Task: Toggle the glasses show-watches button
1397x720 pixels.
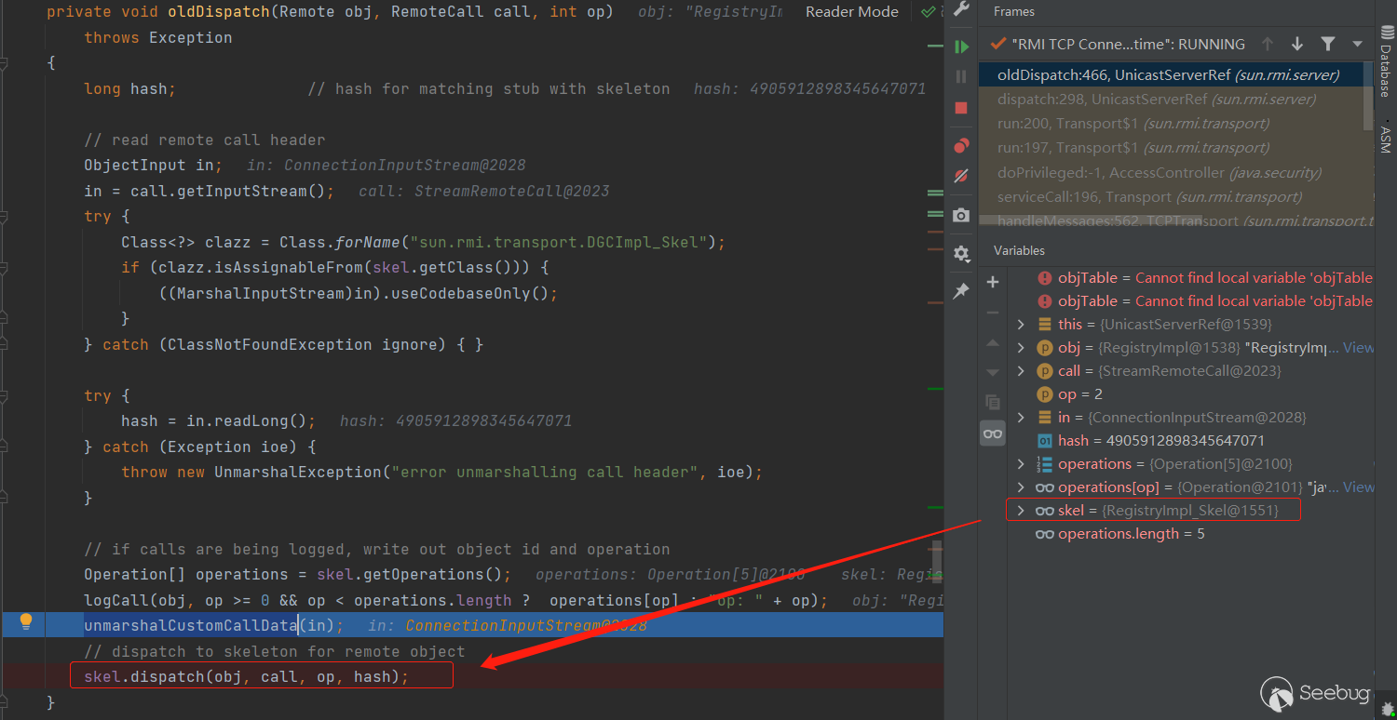Action: tap(993, 433)
